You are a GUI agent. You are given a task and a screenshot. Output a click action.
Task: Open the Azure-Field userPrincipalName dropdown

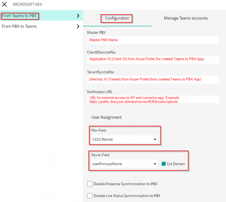point(124,164)
